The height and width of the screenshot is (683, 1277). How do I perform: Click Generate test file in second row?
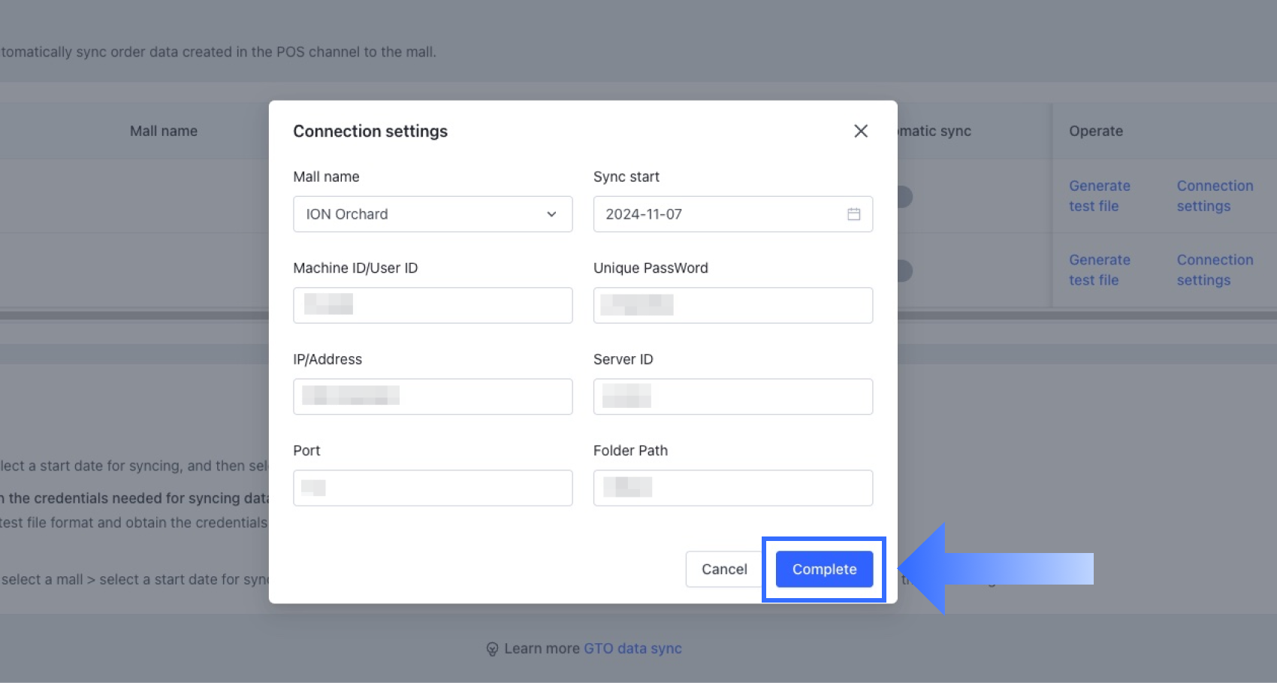click(1099, 270)
